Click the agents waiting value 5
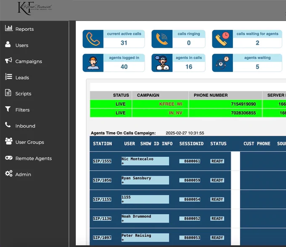This screenshot has height=247, width=286. point(257,67)
